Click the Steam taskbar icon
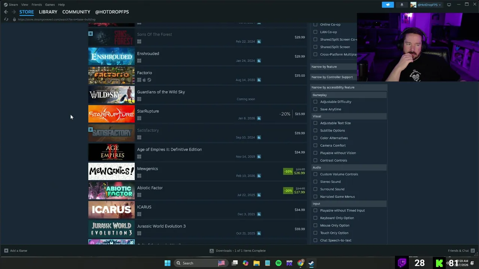This screenshot has width=479, height=269. click(x=311, y=263)
